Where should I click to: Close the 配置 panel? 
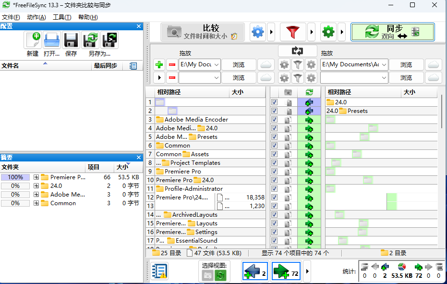pyautogui.click(x=139, y=26)
